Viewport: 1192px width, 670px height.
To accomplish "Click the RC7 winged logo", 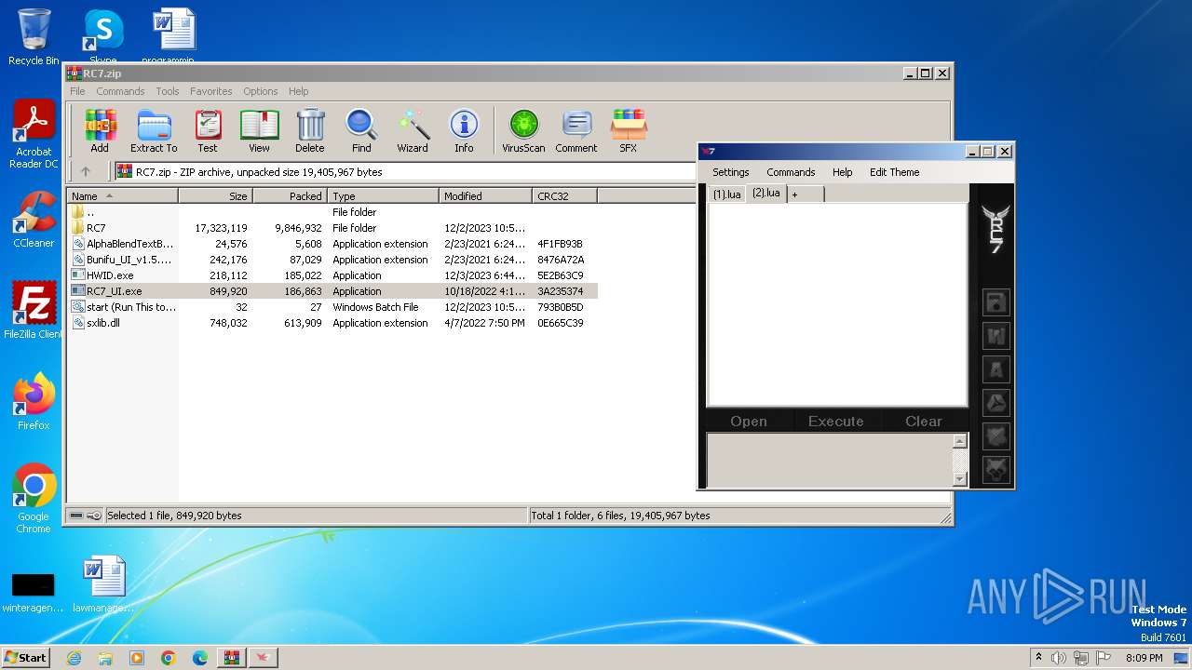I will click(x=996, y=229).
